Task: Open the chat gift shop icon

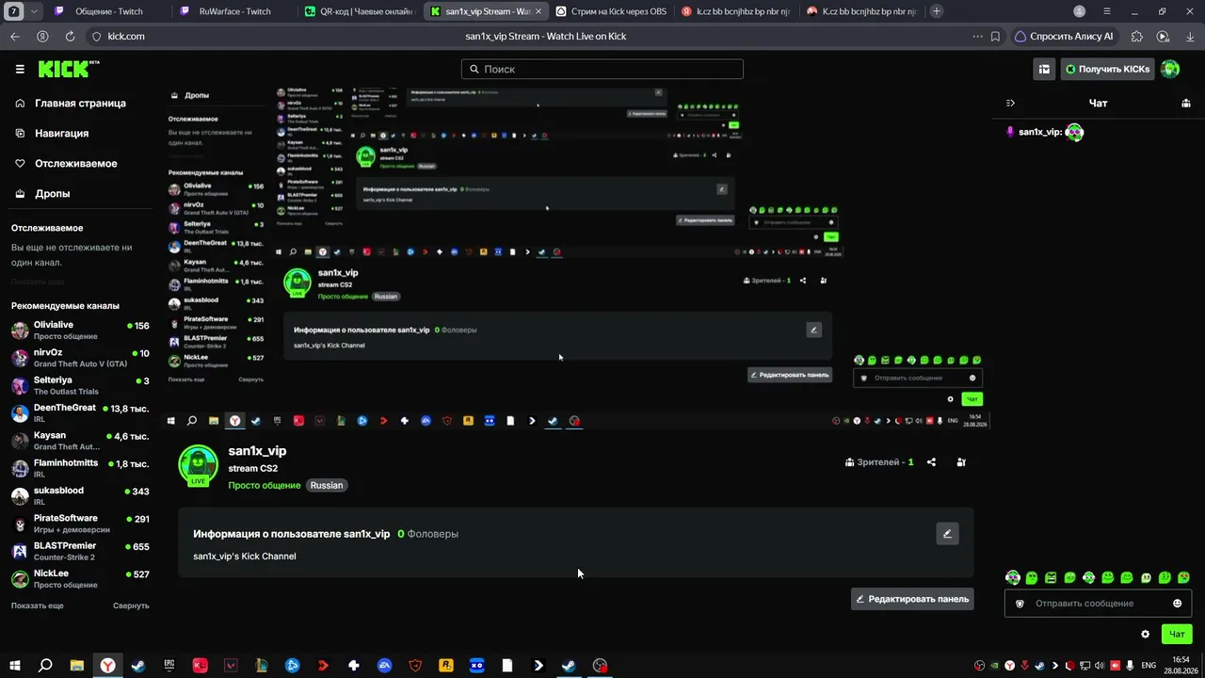Action: [1186, 103]
